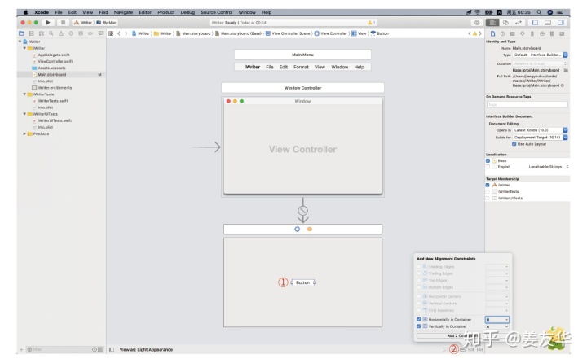Toggle iWriter target membership checkbox

[x=488, y=185]
